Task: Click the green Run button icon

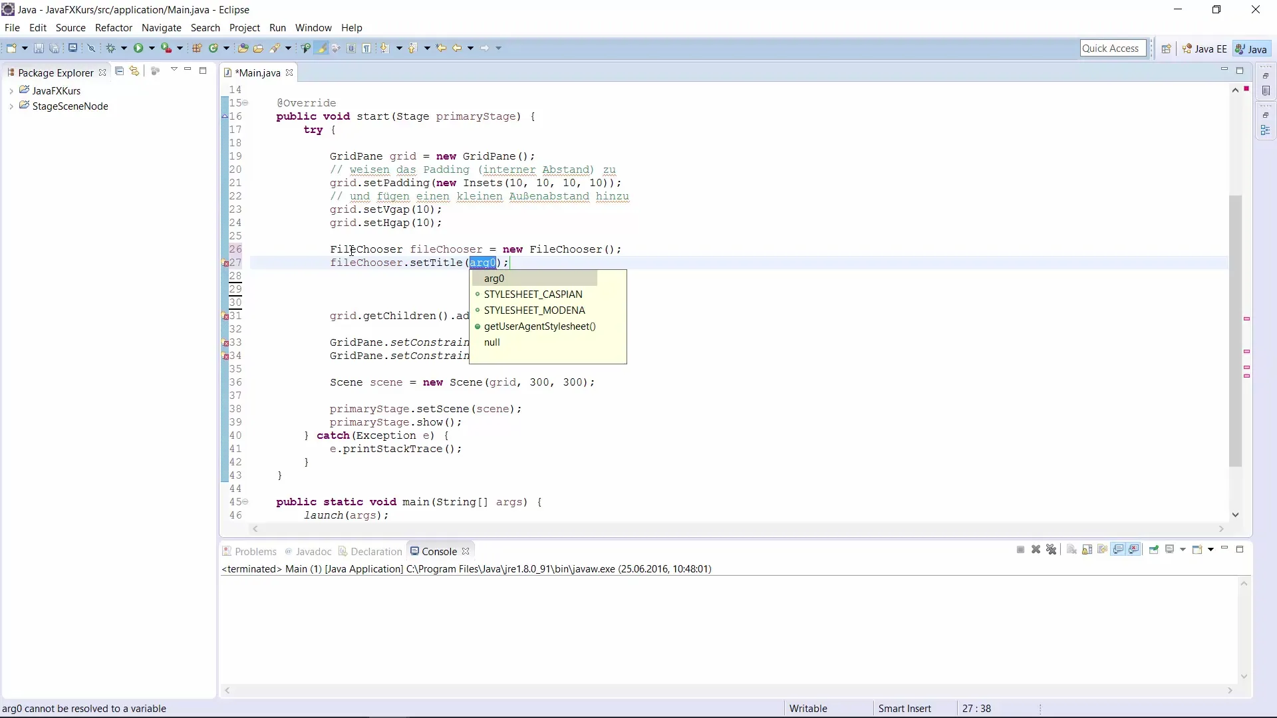Action: [x=138, y=48]
